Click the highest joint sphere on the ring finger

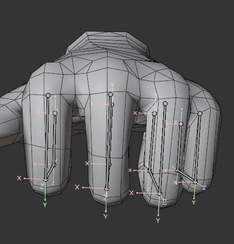tap(165, 104)
